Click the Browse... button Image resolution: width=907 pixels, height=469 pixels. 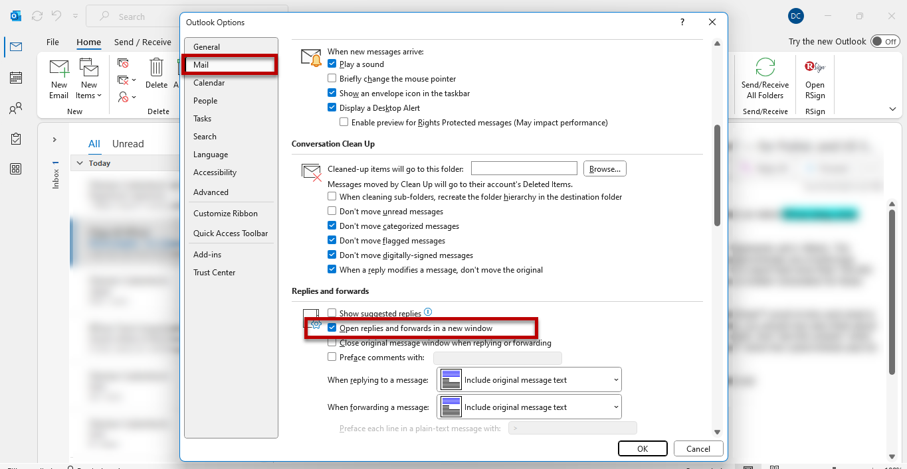[x=604, y=169]
